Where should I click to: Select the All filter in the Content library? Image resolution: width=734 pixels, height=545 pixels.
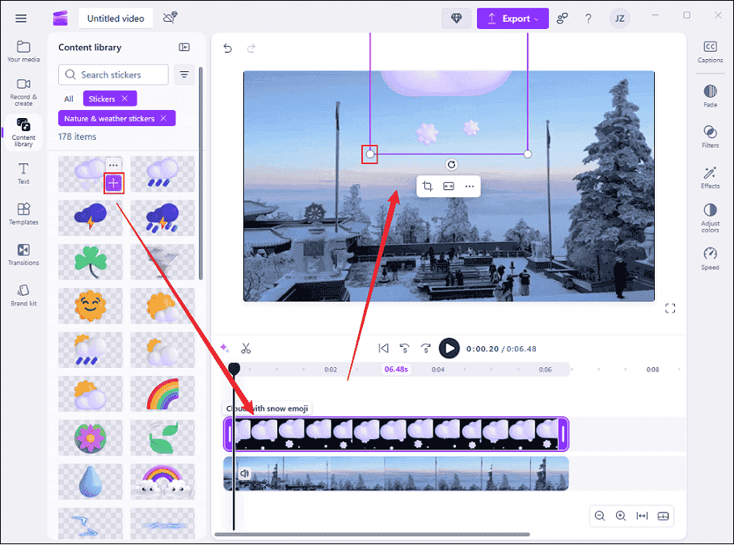pos(68,98)
